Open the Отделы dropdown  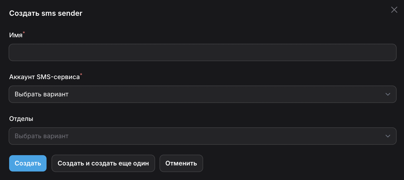202,136
